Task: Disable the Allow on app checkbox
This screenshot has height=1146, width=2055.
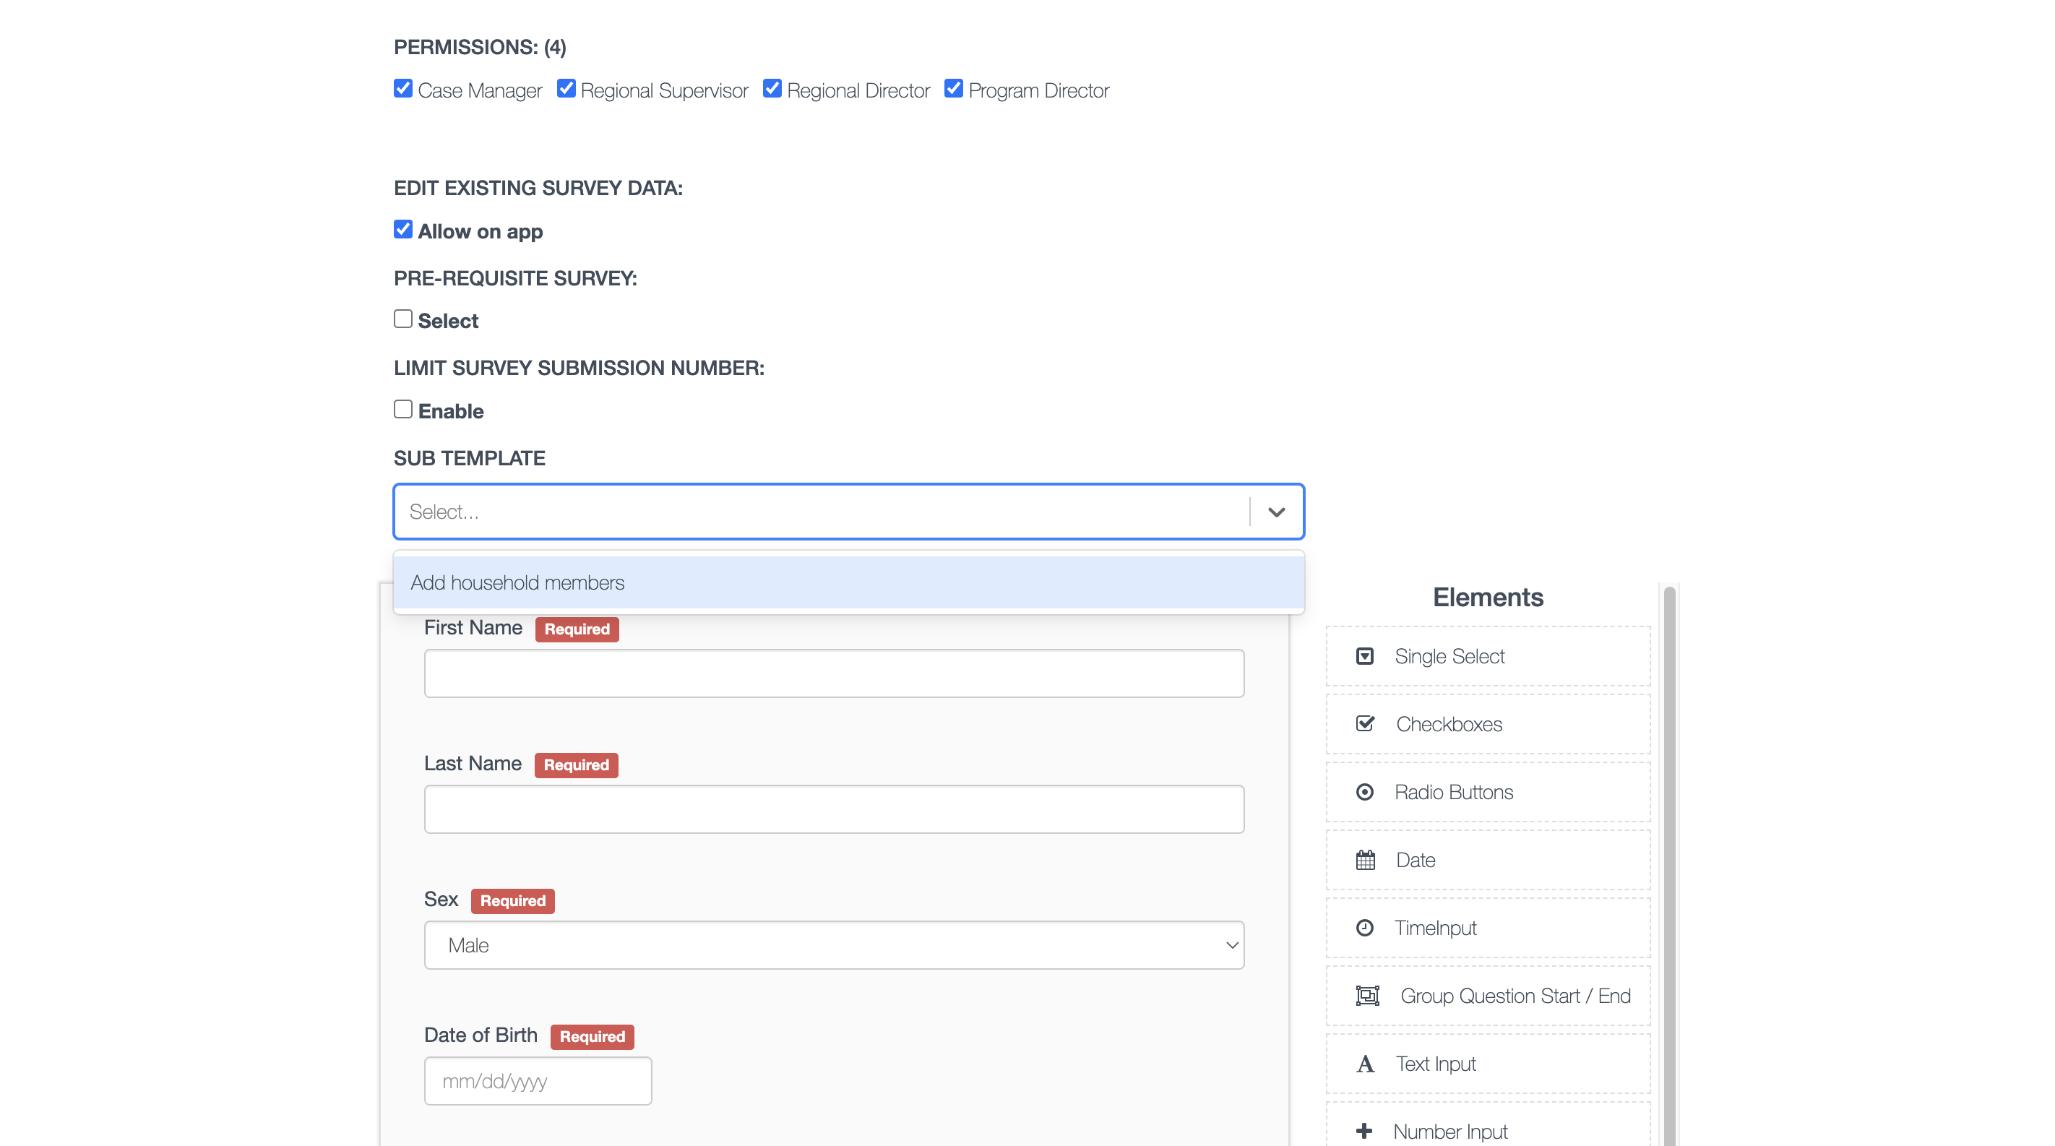Action: pyautogui.click(x=403, y=230)
